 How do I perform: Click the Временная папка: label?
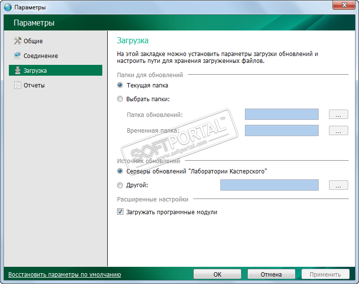(153, 131)
